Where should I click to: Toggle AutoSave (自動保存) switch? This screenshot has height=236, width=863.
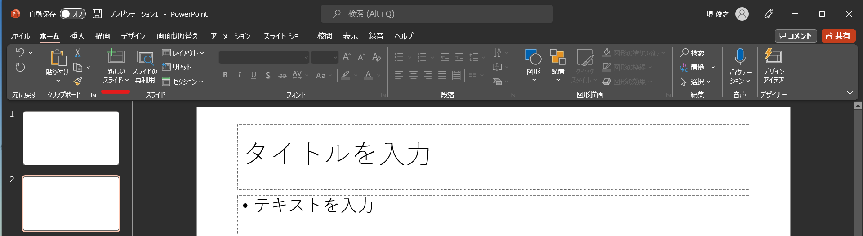point(73,14)
